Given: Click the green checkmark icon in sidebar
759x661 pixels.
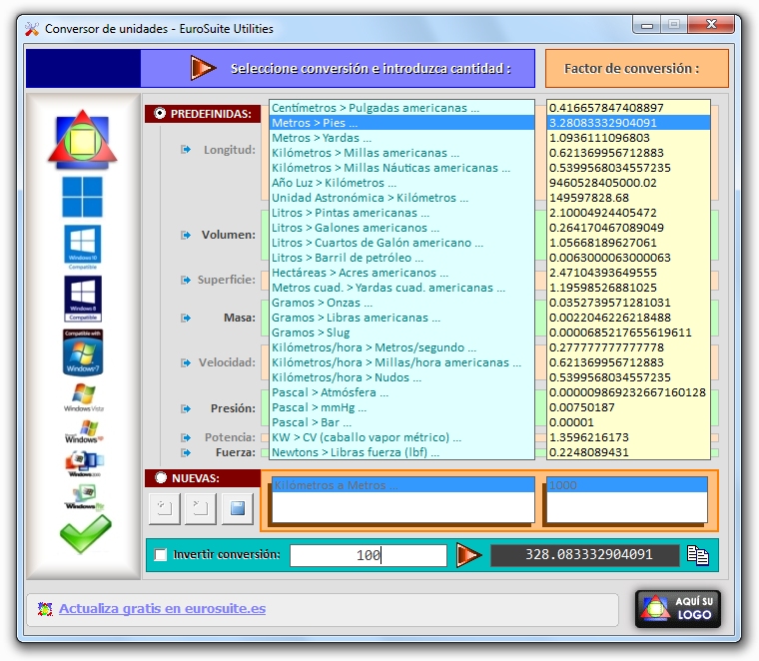Looking at the screenshot, I should [x=85, y=534].
